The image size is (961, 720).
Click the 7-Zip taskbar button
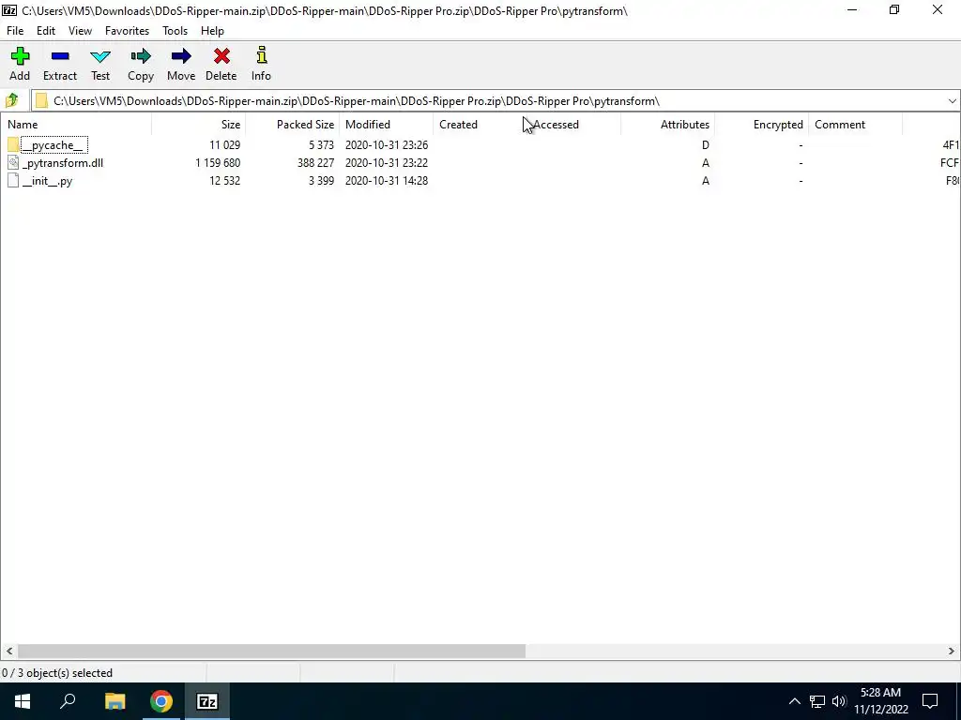207,701
